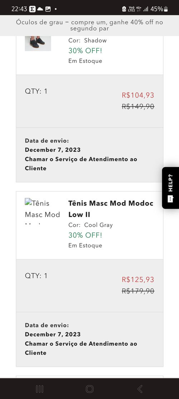This screenshot has height=399, width=179.
Task: Tap the clock showing 22:43
Action: coord(19,9)
